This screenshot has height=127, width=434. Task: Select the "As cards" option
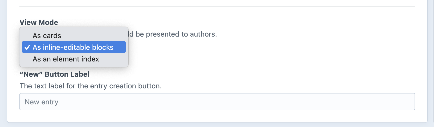coord(47,36)
